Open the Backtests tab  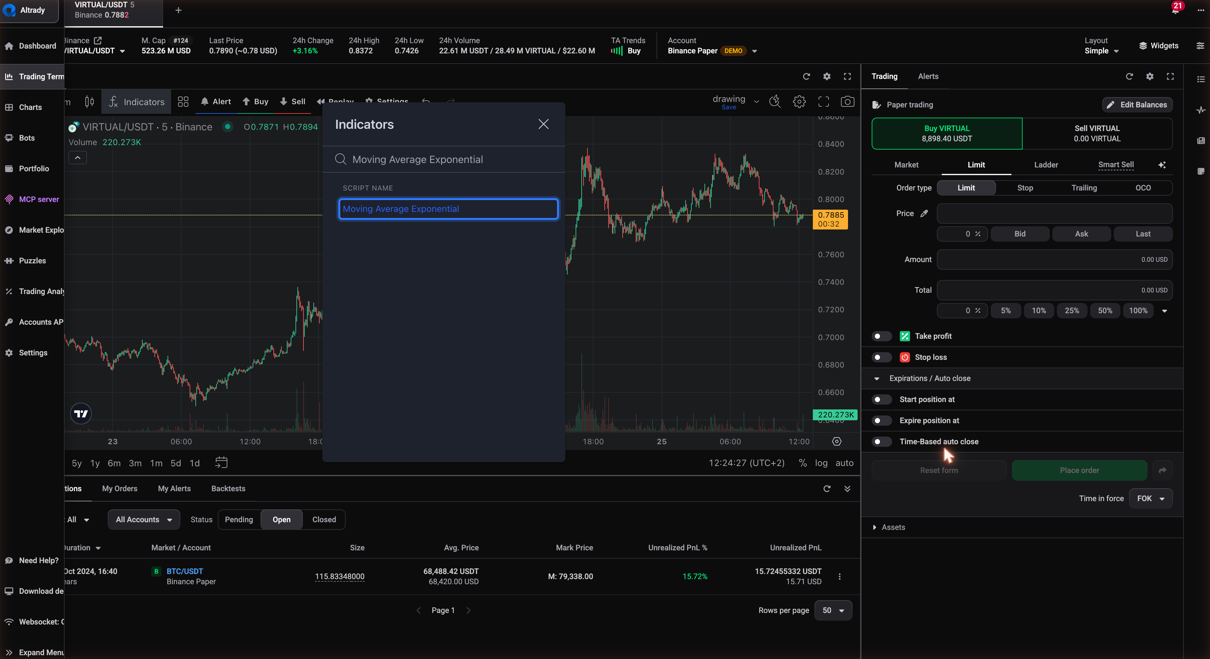point(228,489)
